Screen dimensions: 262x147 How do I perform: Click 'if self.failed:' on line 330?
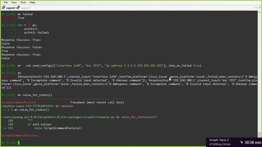point(40,124)
